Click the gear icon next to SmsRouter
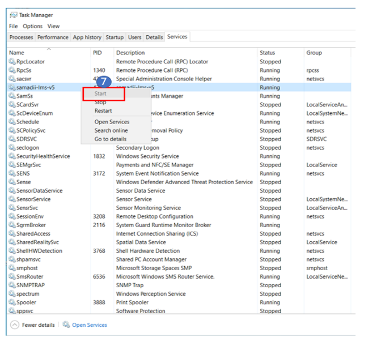 point(12,276)
